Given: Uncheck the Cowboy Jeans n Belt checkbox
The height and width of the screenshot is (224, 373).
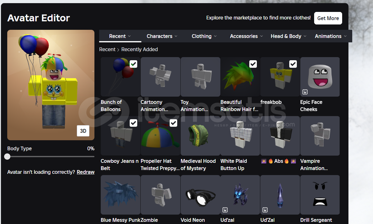Looking at the screenshot, I should tap(133, 123).
